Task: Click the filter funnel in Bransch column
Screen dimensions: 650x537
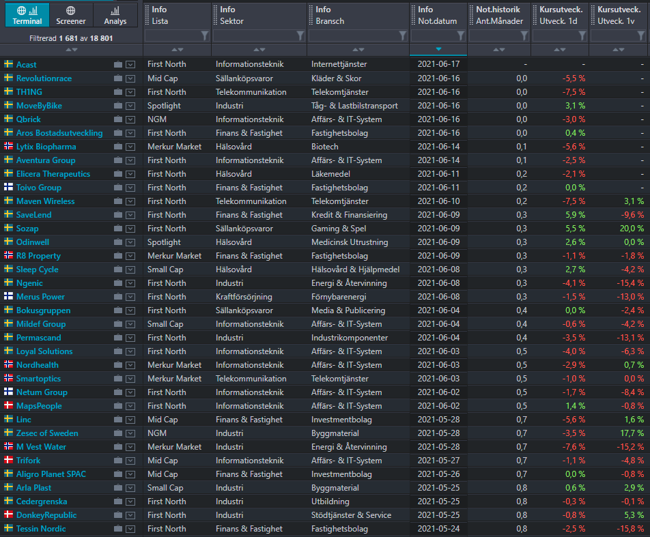Action: pos(403,36)
